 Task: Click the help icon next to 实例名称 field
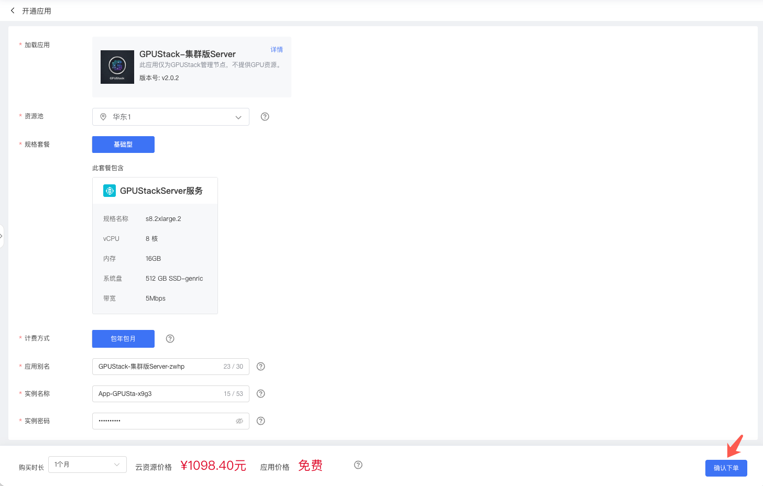261,394
